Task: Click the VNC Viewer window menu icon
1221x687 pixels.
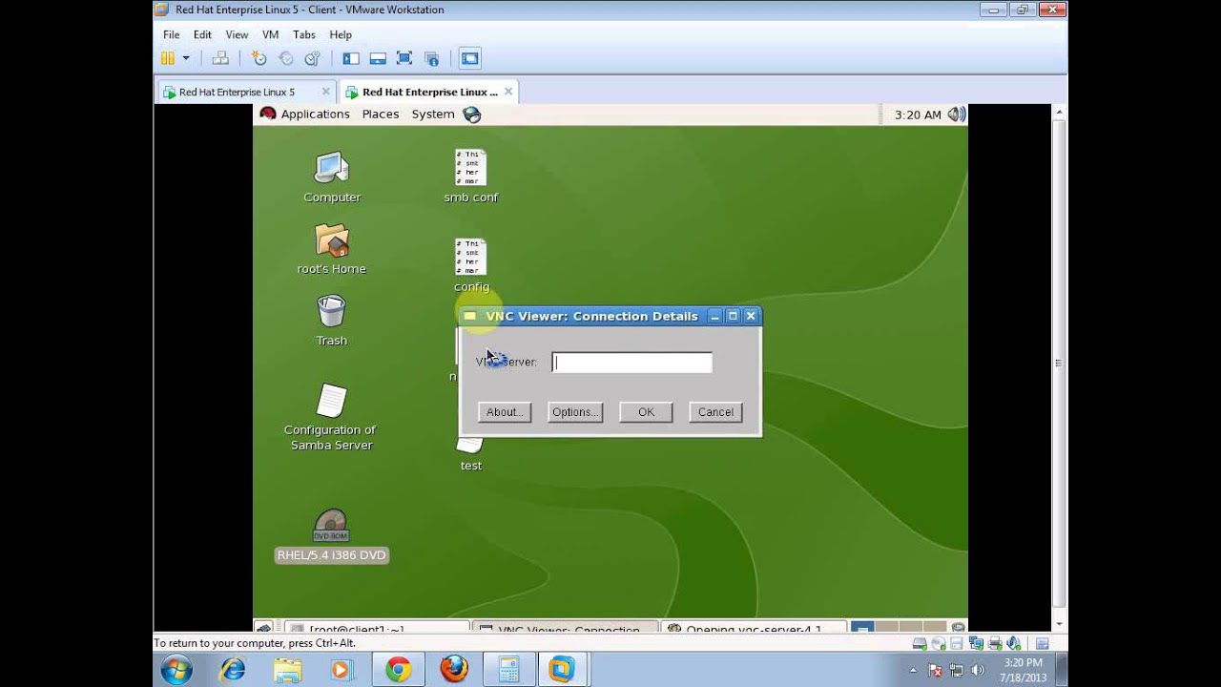Action: click(470, 316)
